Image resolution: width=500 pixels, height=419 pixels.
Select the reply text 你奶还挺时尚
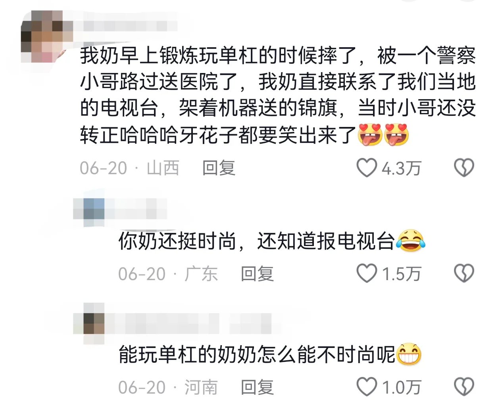click(272, 241)
